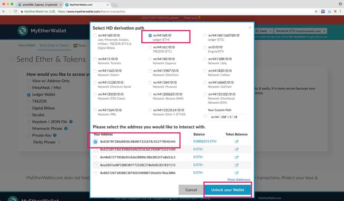
Task: Close the amoCRM browser tab
Action: click(60, 5)
